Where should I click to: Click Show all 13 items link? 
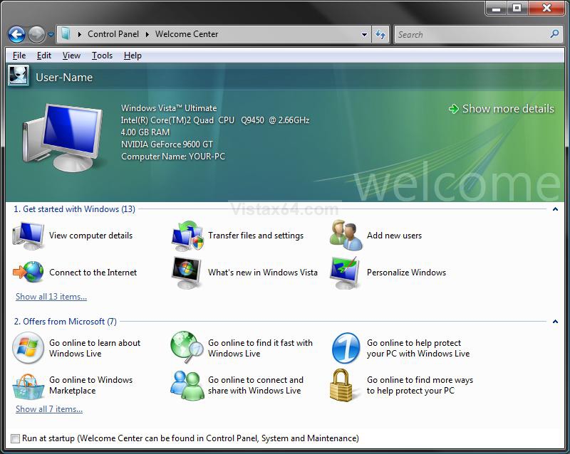tap(51, 297)
